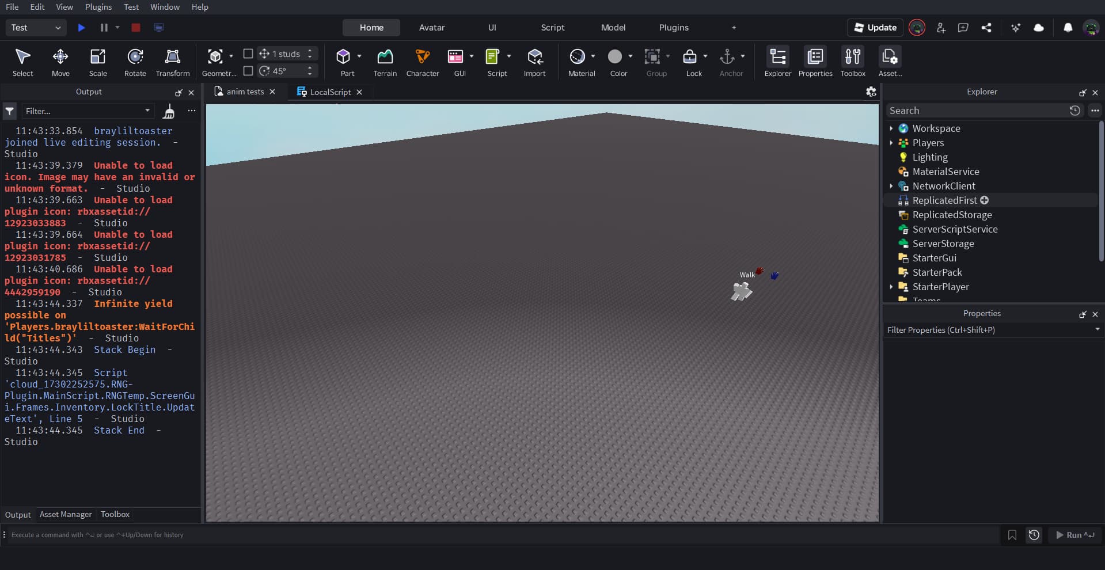Open the Test mode dropdown
Image resolution: width=1105 pixels, height=570 pixels.
pyautogui.click(x=36, y=28)
